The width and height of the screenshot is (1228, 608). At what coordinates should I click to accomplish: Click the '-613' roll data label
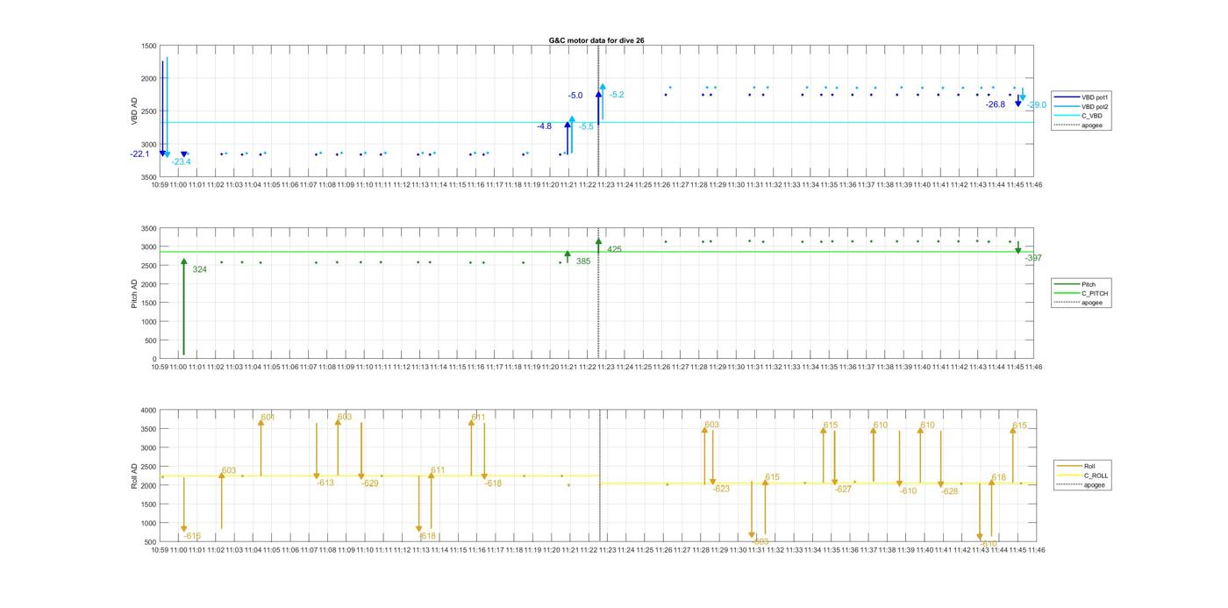pyautogui.click(x=325, y=483)
